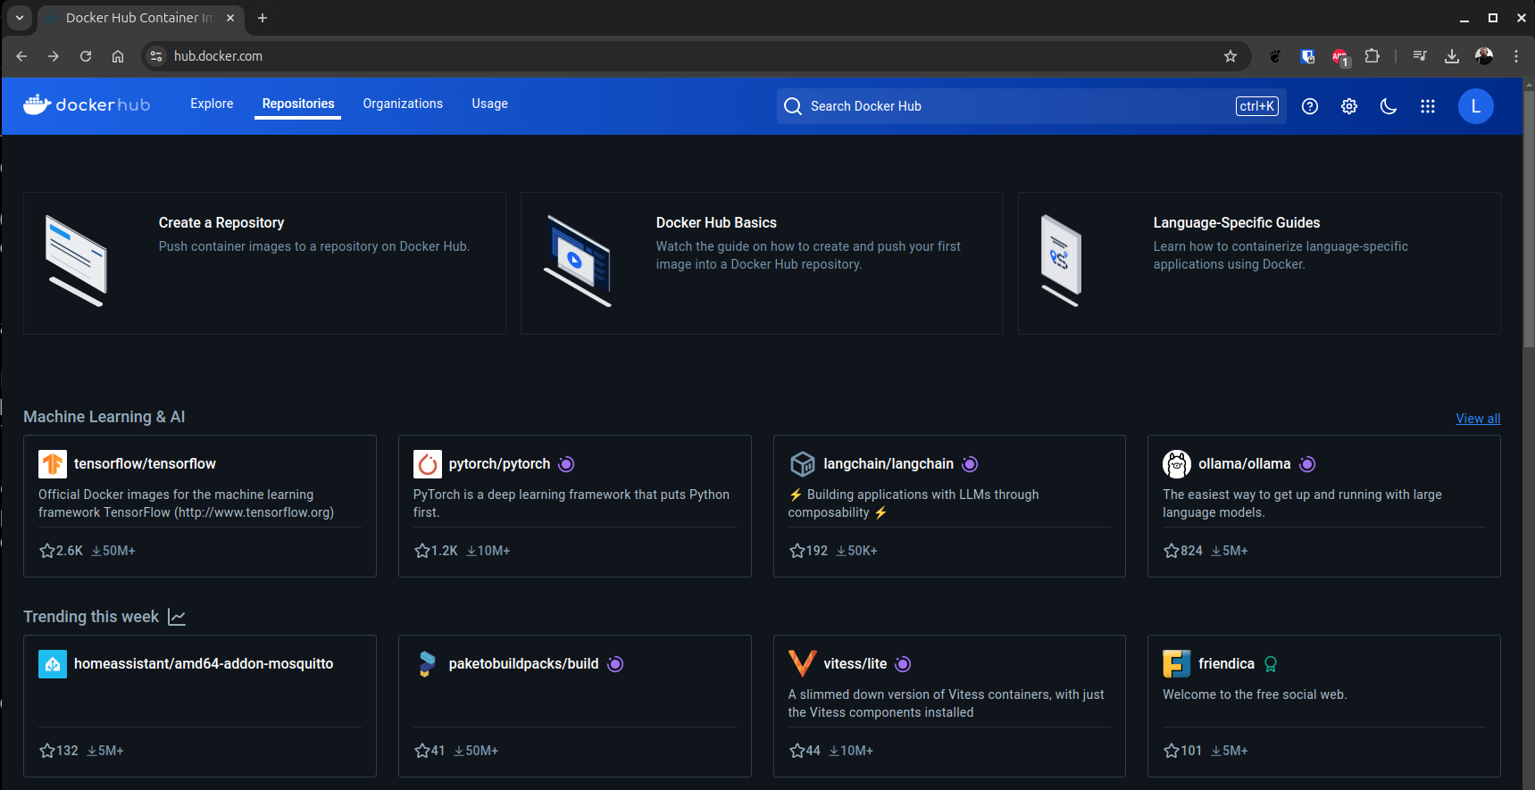The image size is (1535, 790).
Task: Click the paketobuildpacks logo icon
Action: pos(428,664)
